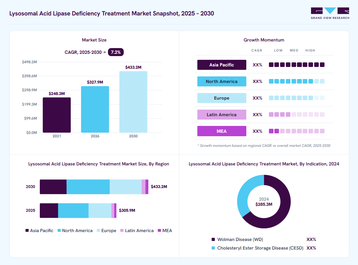Select the 2026 market size bar

coord(95,109)
